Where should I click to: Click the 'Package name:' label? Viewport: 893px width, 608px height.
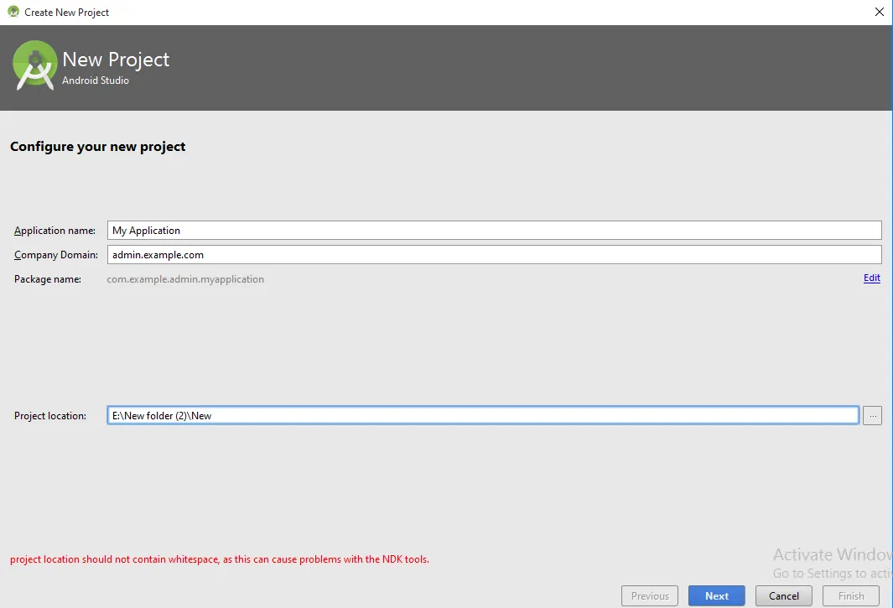[x=48, y=279]
